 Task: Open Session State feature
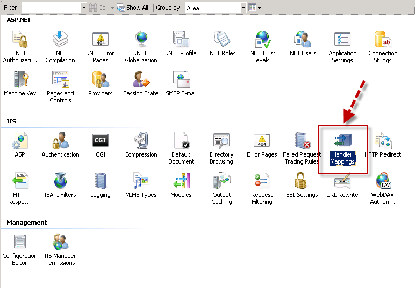pos(141,84)
